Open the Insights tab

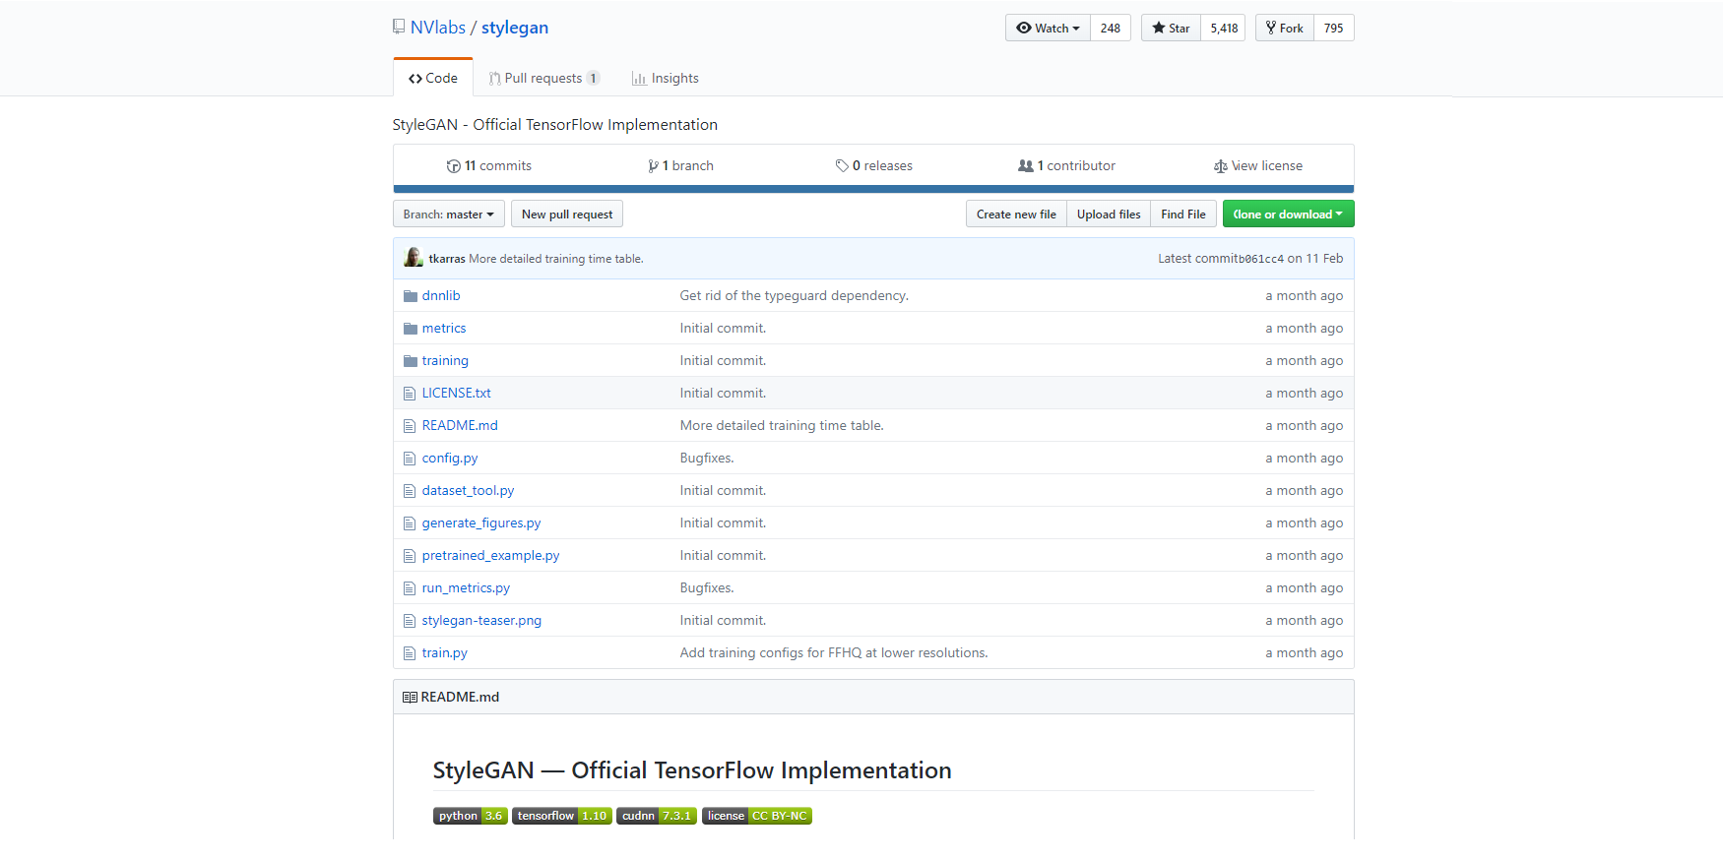click(666, 79)
